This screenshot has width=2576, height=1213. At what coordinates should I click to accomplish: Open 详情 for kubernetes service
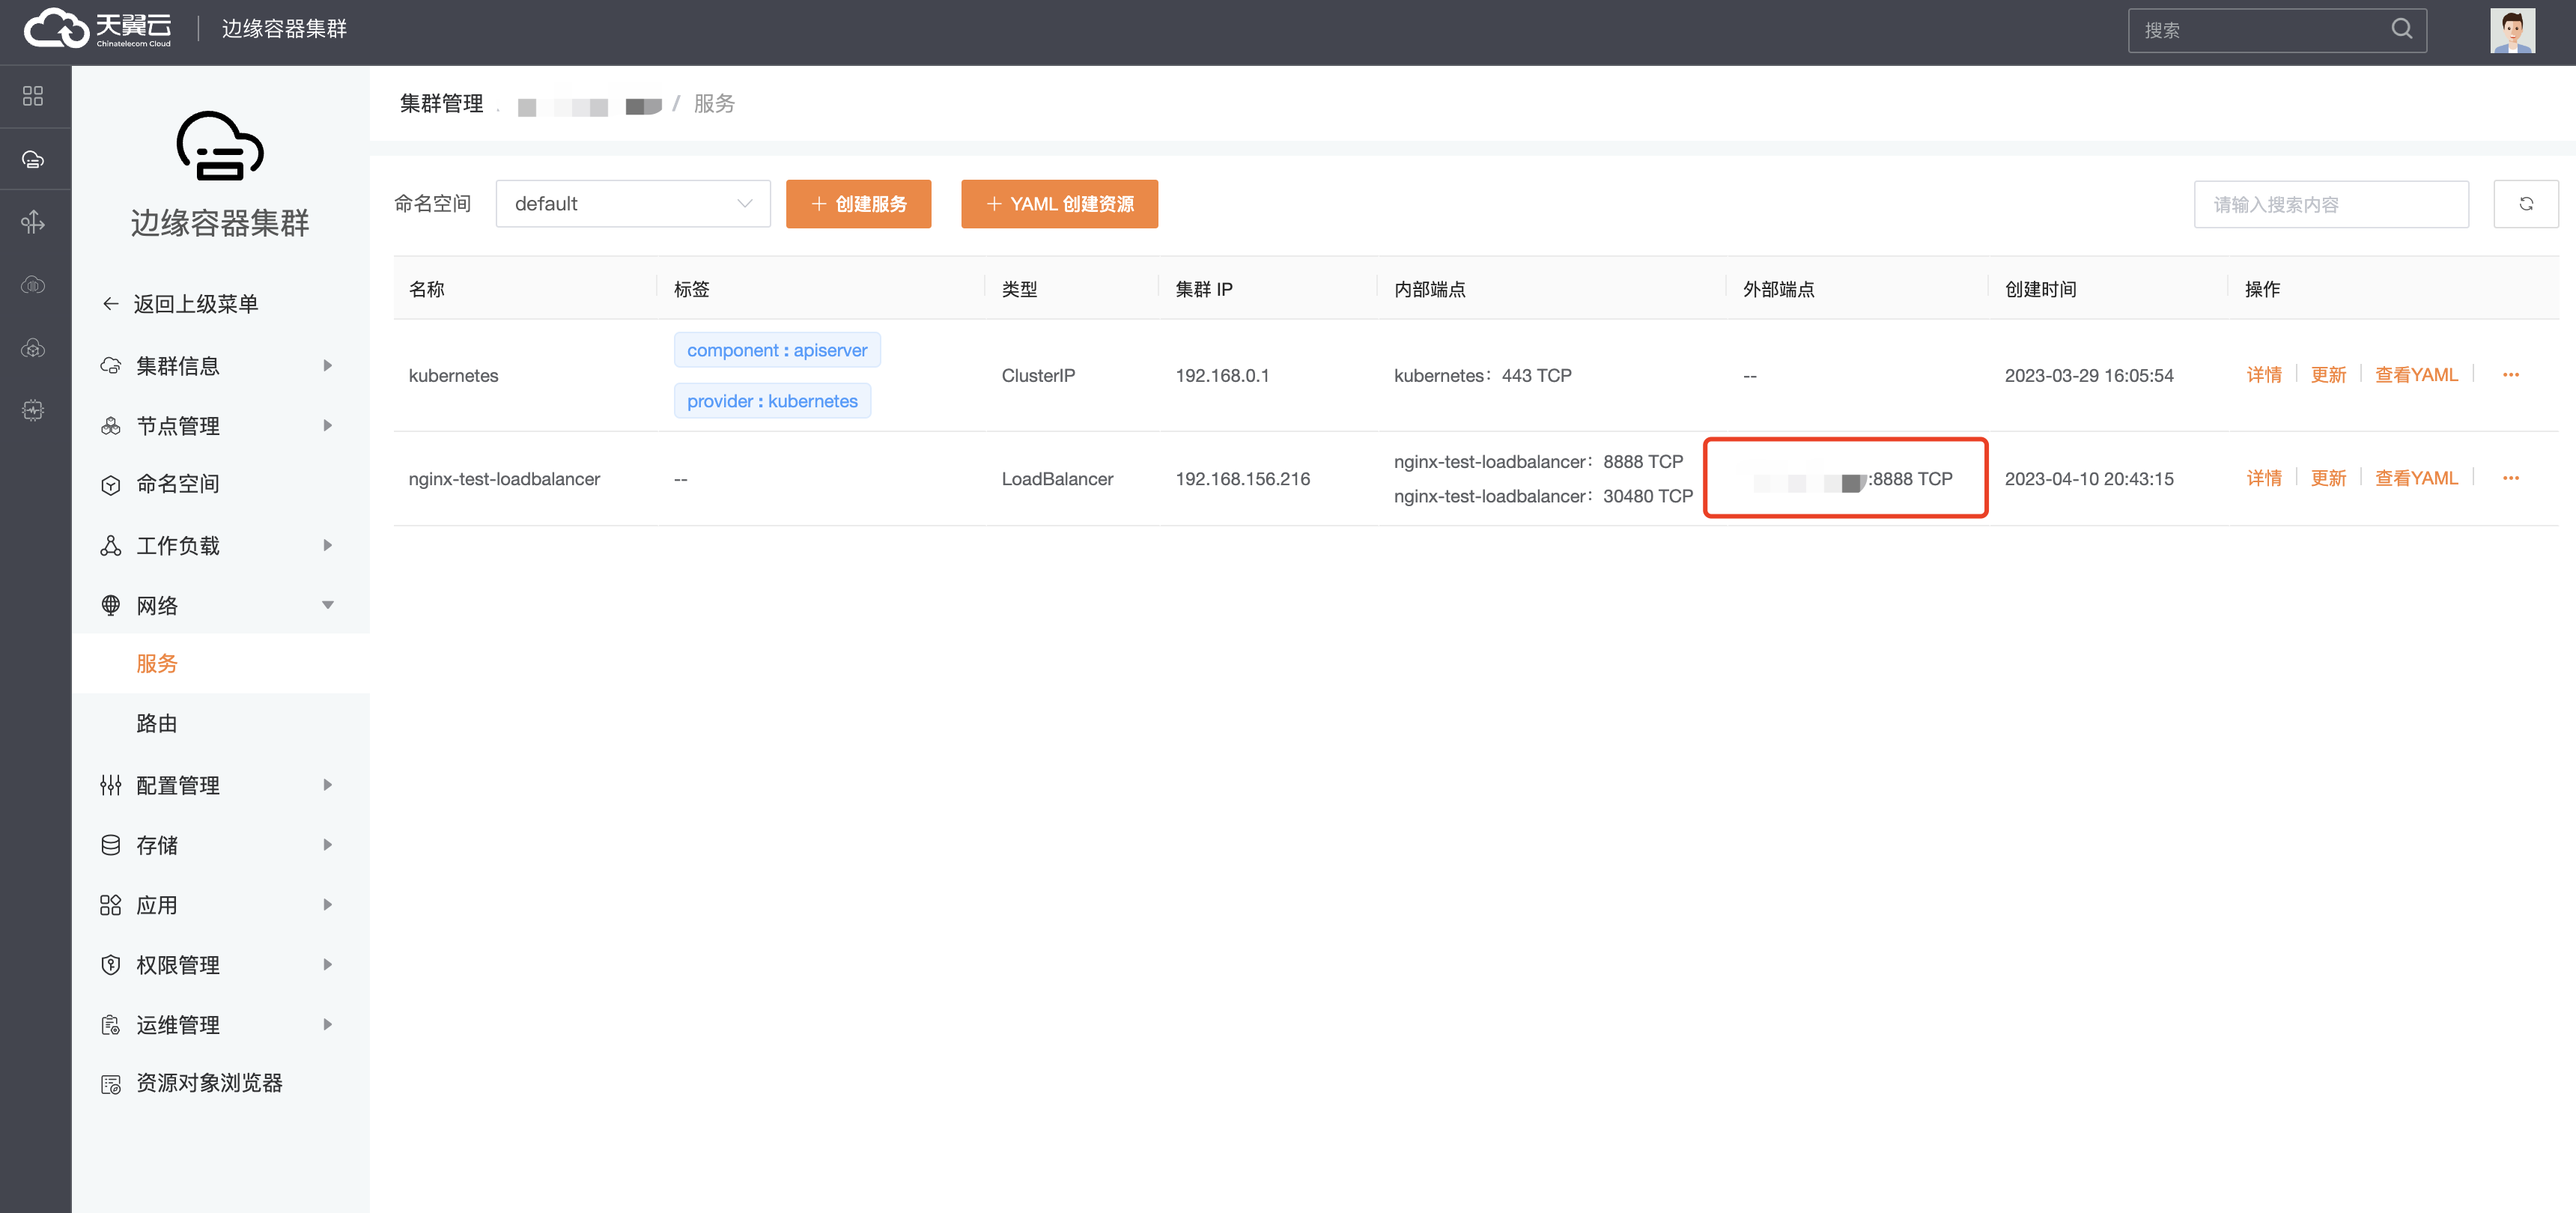(x=2264, y=375)
